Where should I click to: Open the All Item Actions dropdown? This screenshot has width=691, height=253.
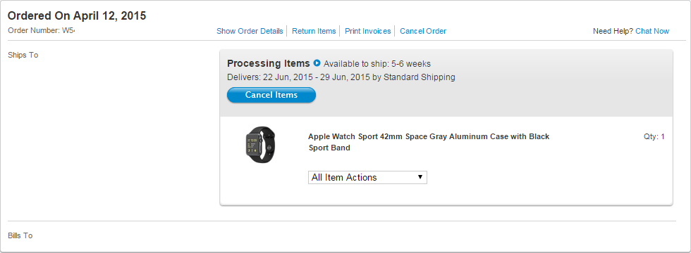pos(367,177)
